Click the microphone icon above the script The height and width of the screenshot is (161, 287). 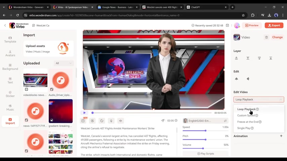pos(111,121)
